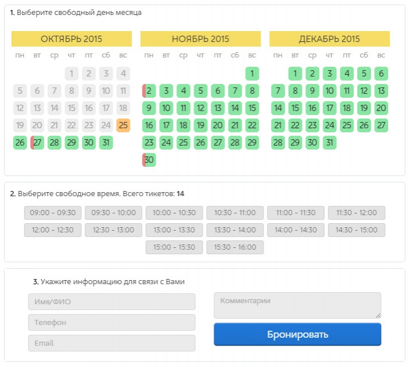
Task: Select November 30 day cell
Action: (x=149, y=160)
